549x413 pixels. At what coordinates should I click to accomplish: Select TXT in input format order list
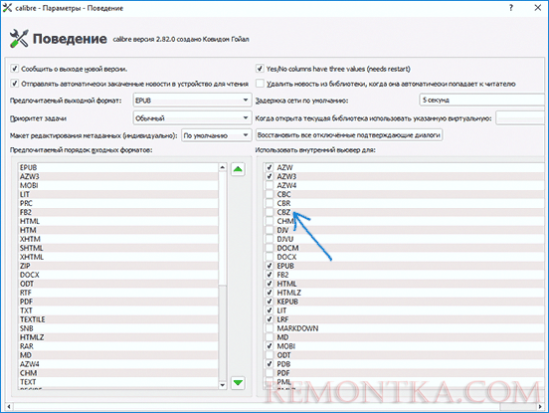118,310
